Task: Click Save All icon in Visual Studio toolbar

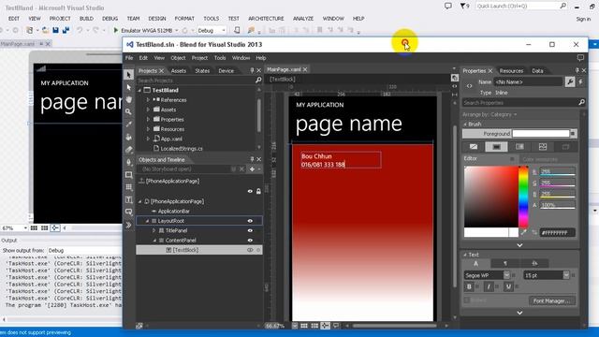Action: 66,30
